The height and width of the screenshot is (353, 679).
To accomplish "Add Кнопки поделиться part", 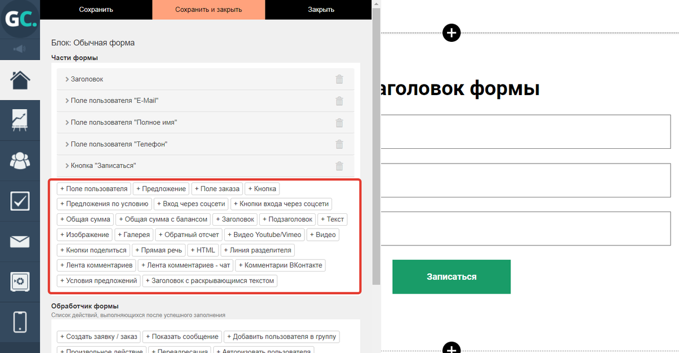I will coord(94,250).
